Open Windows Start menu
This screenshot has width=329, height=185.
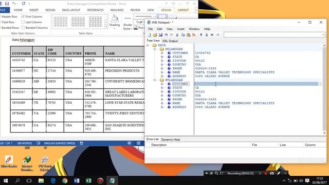click(6, 180)
